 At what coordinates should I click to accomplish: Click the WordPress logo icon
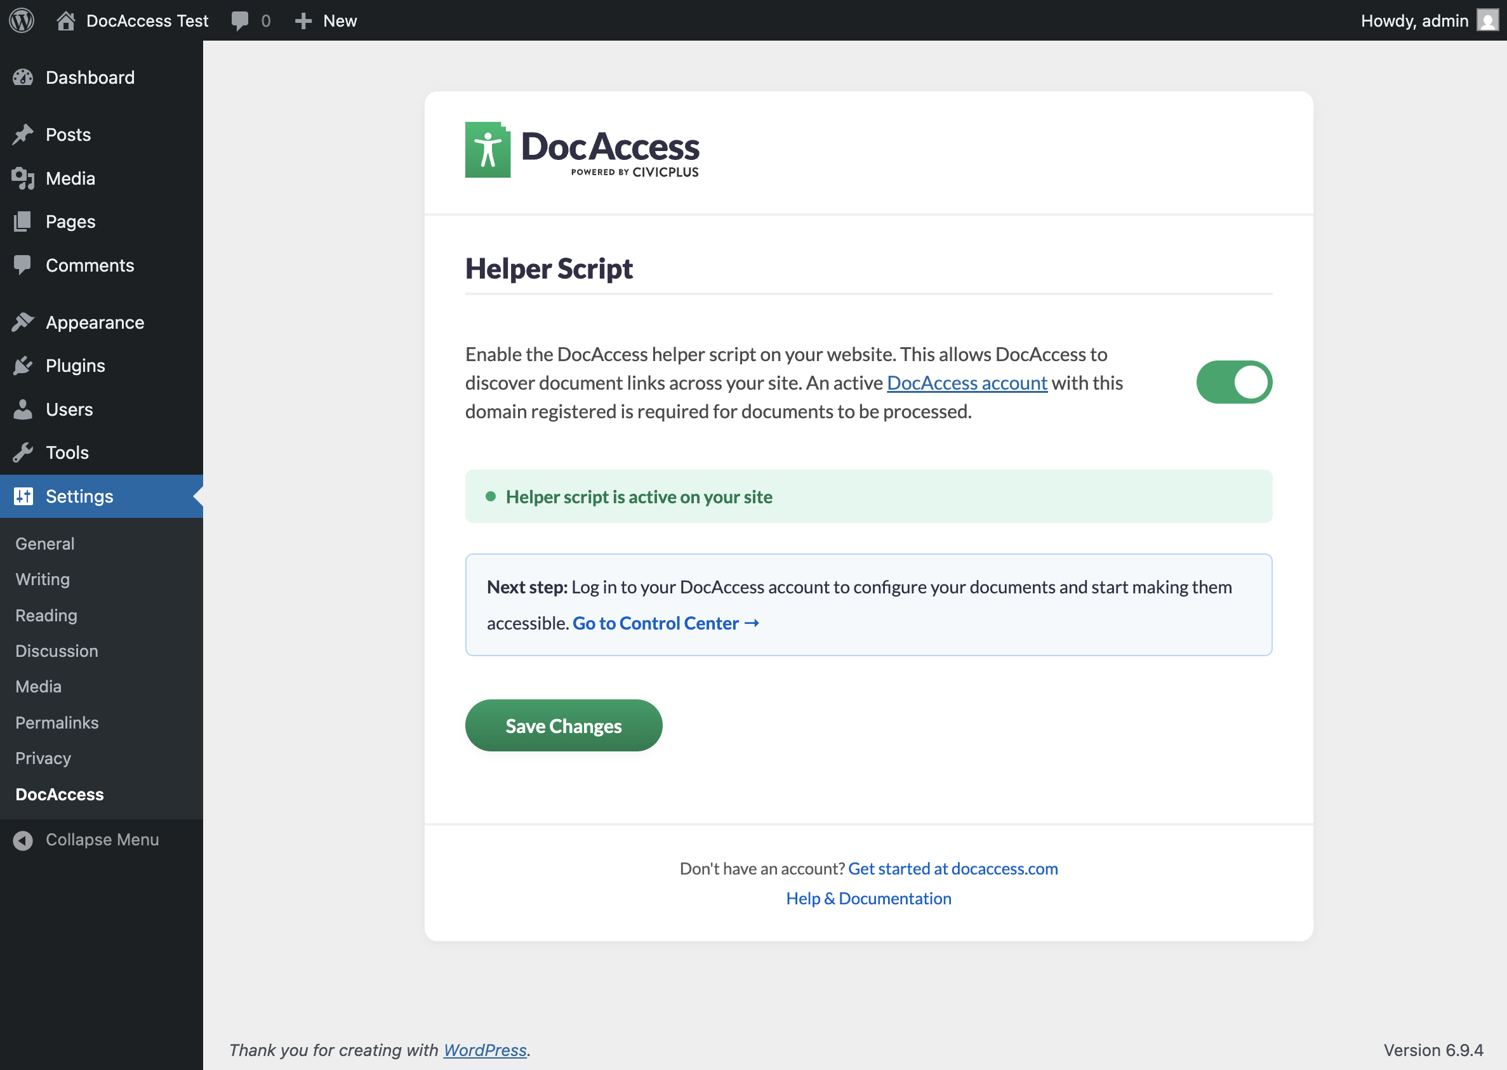click(x=22, y=20)
